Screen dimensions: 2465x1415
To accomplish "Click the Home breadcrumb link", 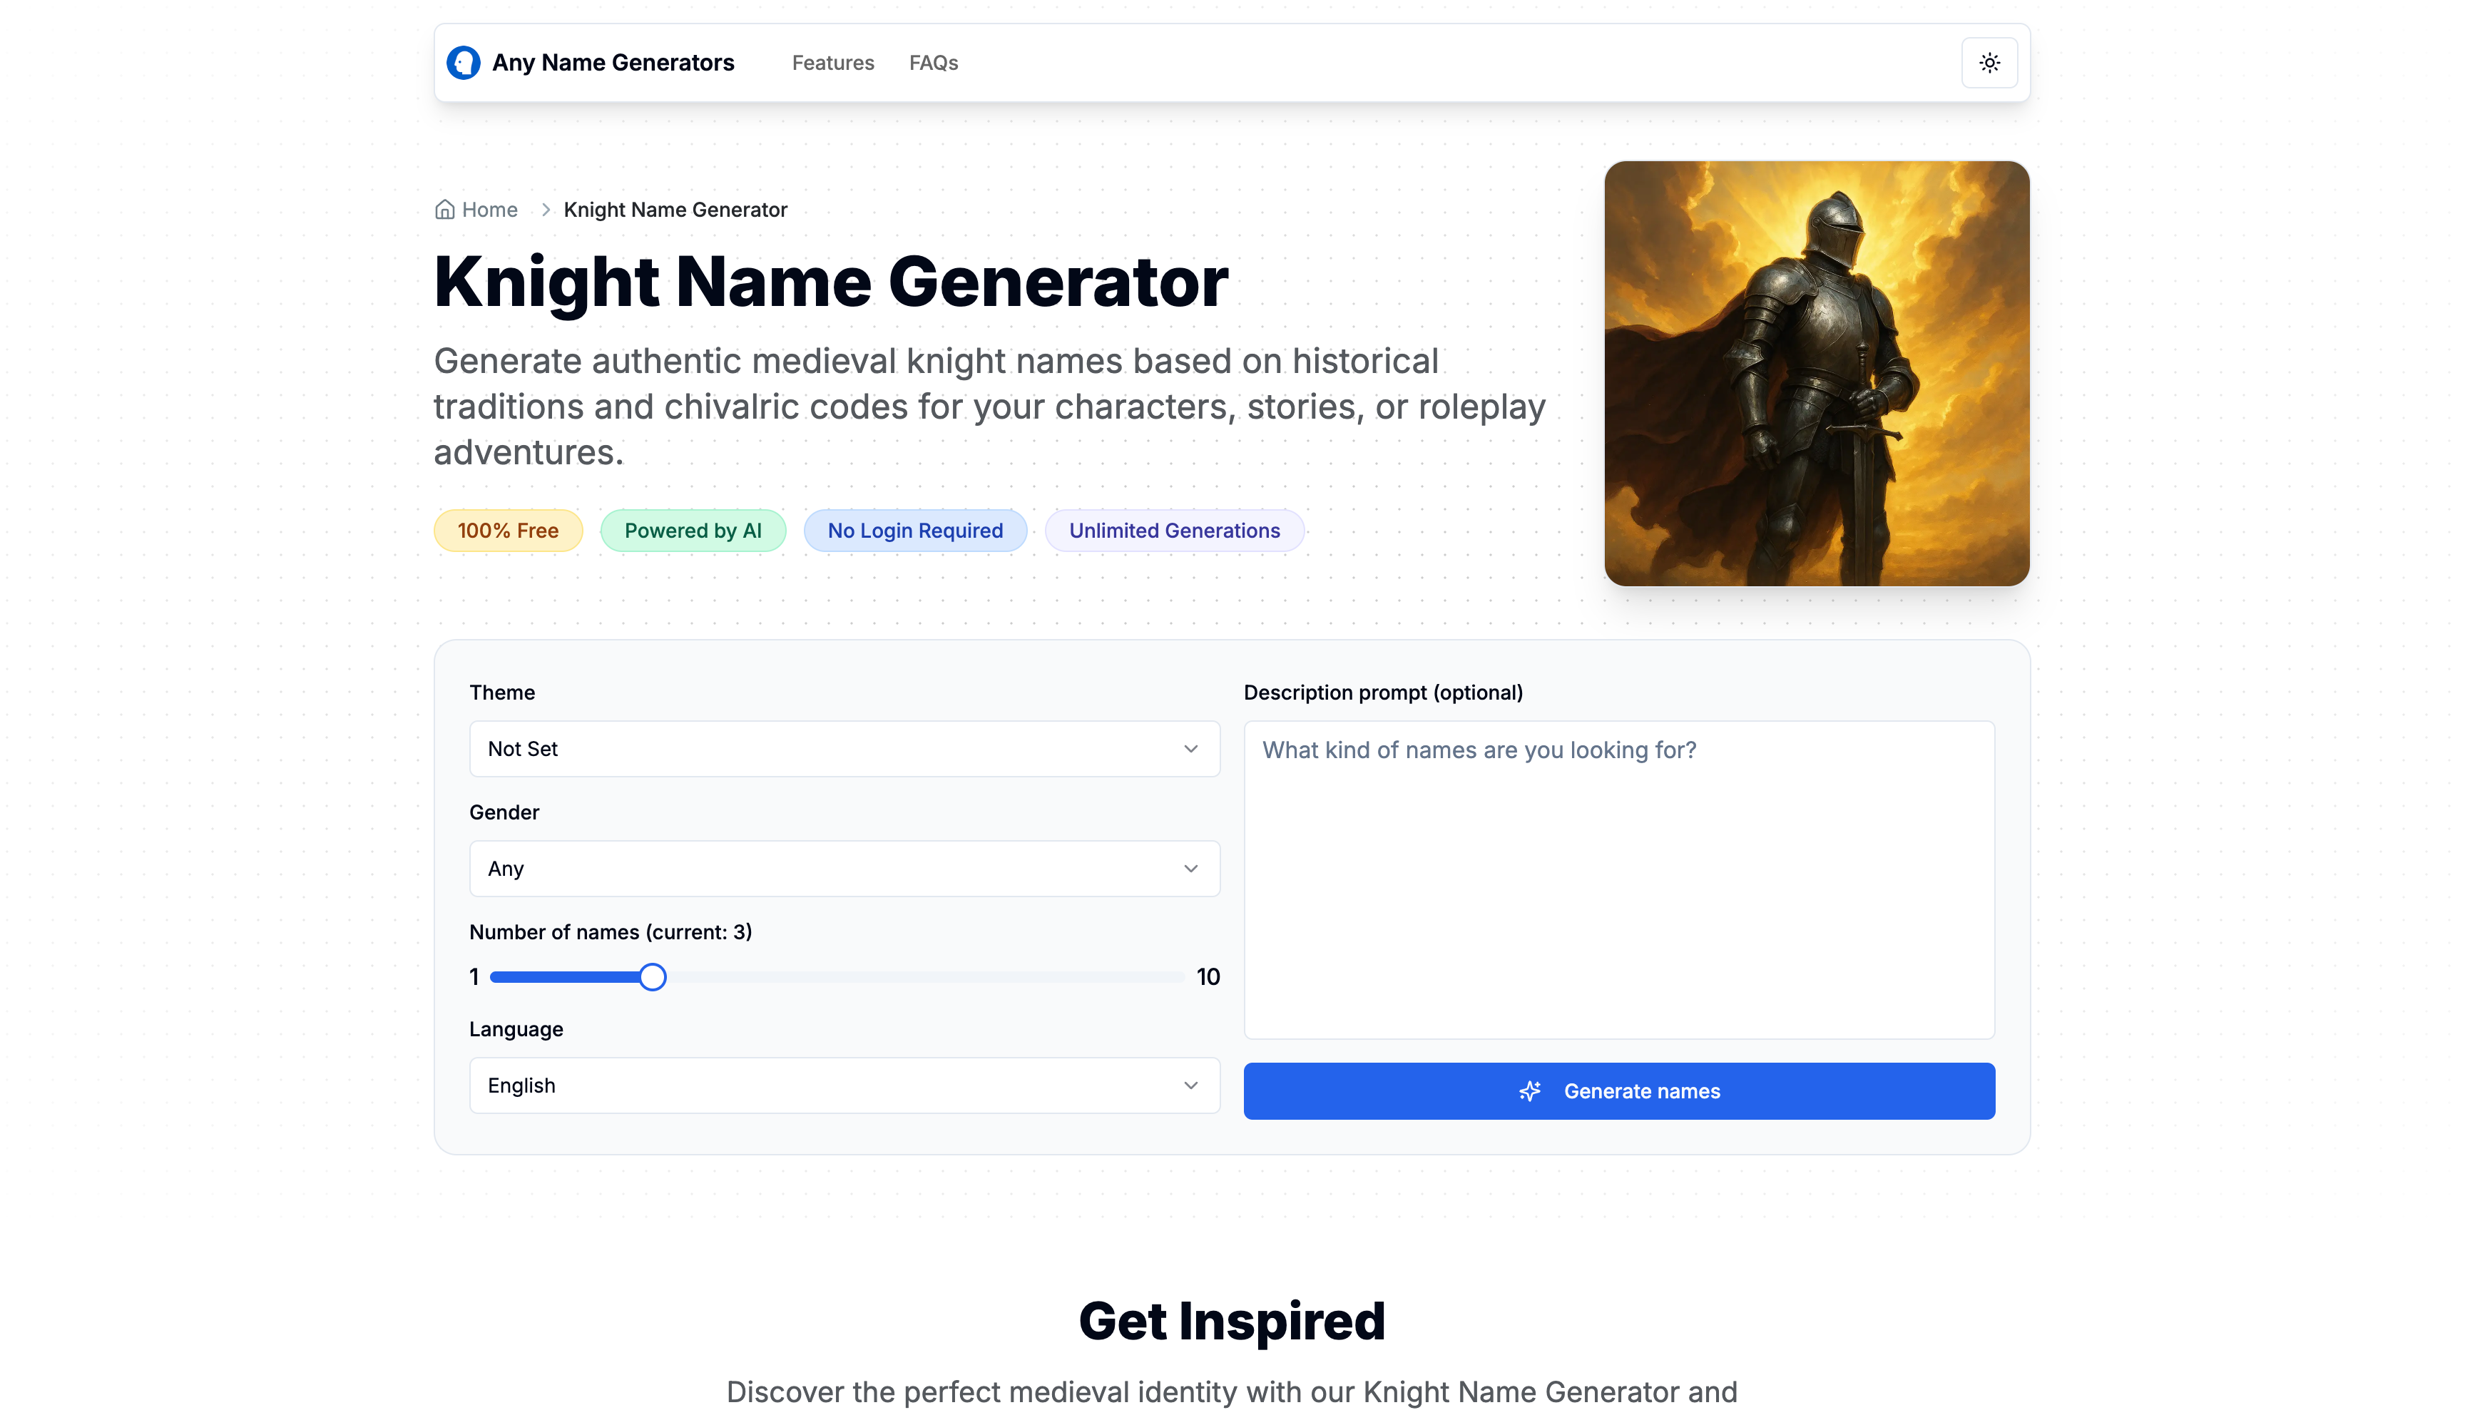I will (489, 210).
